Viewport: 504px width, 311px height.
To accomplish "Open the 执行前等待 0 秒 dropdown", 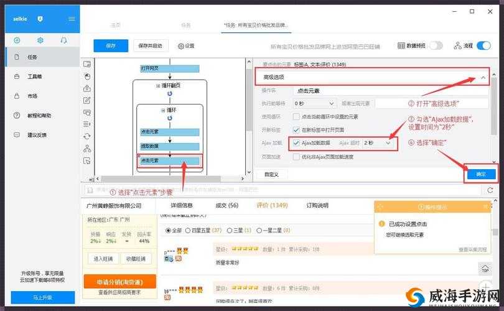I will (x=314, y=103).
